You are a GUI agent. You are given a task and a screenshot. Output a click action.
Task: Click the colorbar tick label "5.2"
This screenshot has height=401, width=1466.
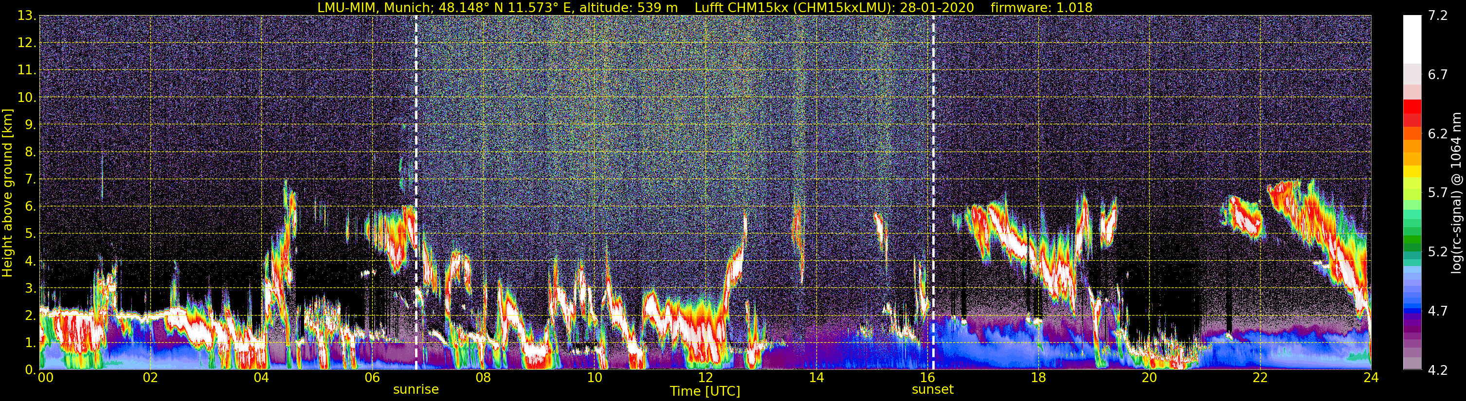pyautogui.click(x=1438, y=252)
